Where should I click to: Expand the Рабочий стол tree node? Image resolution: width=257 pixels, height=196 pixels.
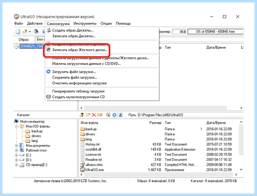[16, 150]
